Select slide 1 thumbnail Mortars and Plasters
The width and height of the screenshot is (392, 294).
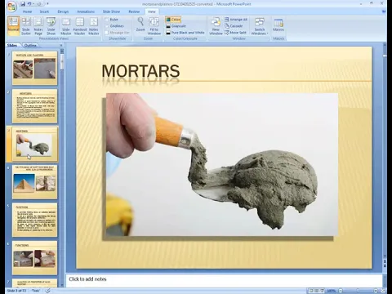34,68
